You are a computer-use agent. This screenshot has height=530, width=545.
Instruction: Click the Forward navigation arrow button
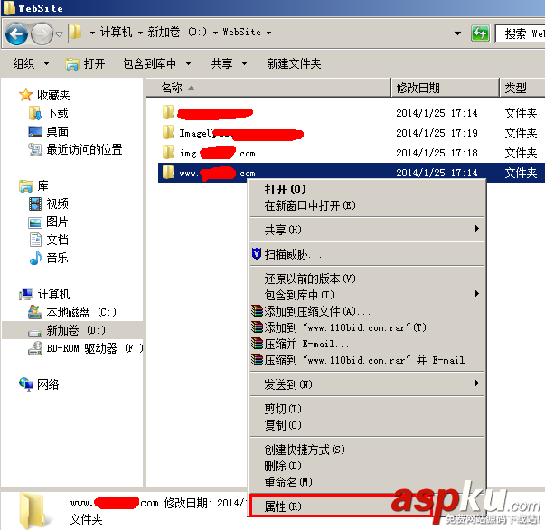42,33
